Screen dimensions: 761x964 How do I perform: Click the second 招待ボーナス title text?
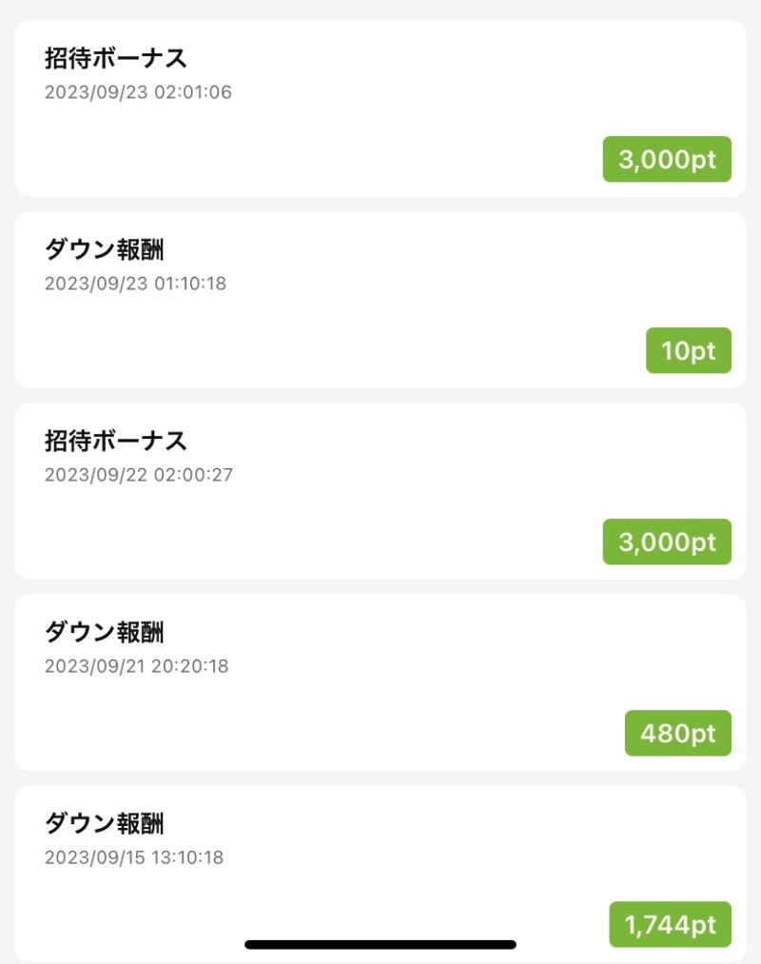click(x=115, y=441)
